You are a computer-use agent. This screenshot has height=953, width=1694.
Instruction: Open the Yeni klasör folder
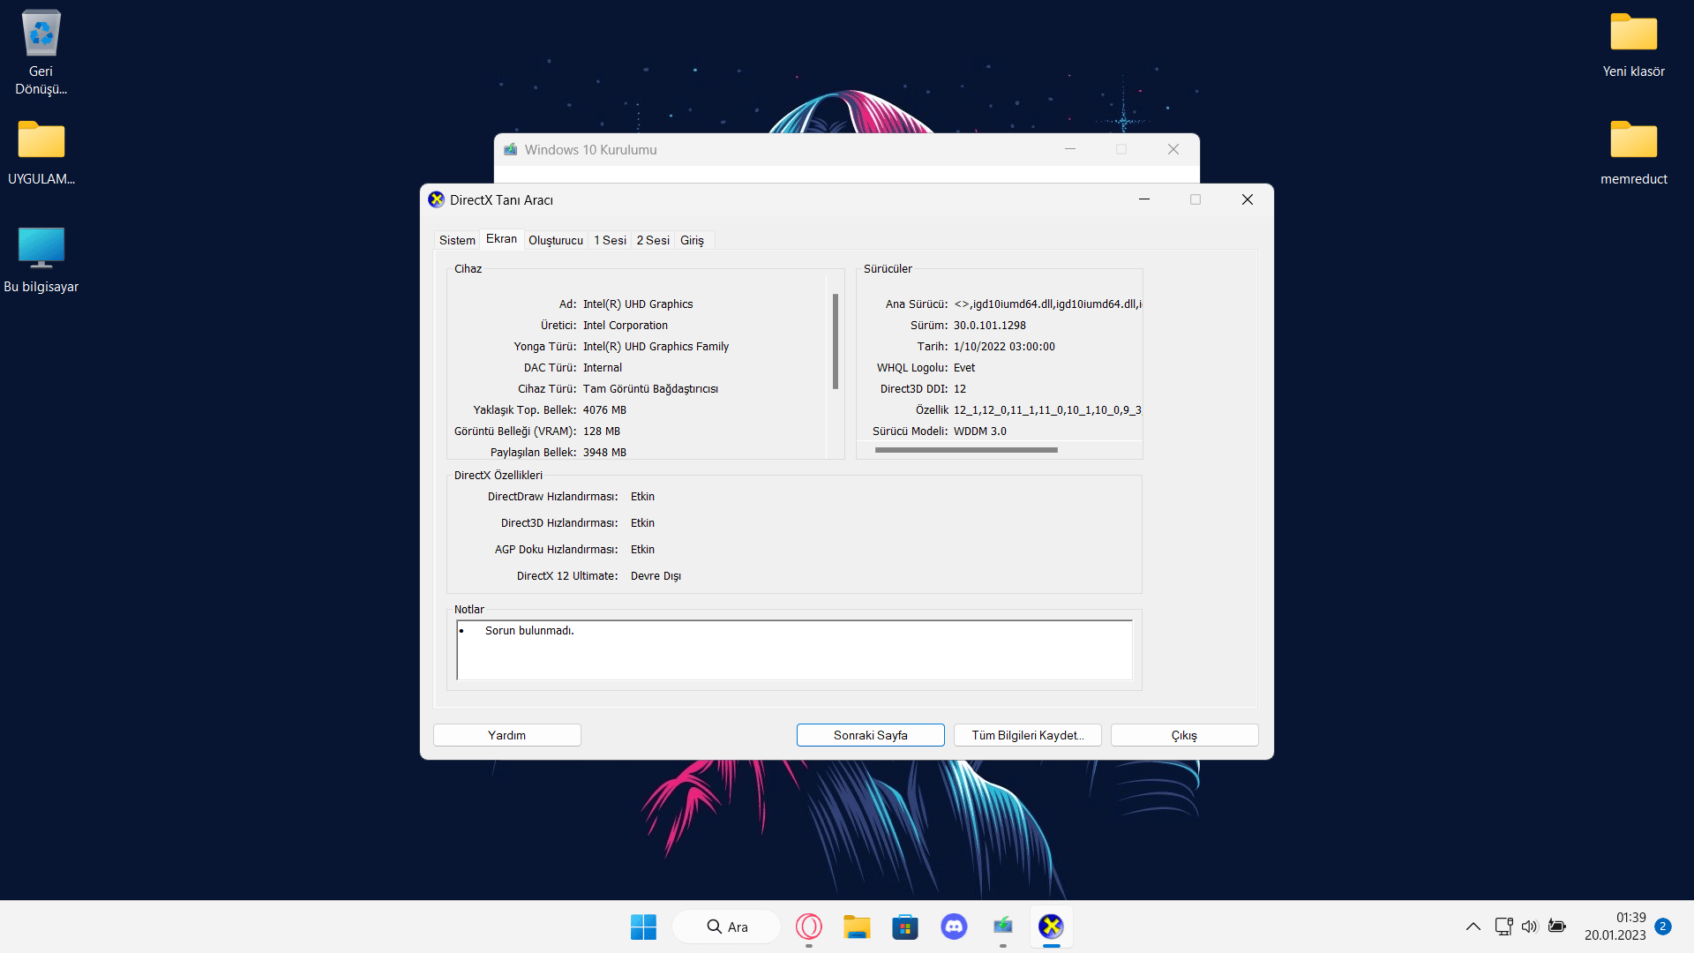1633,44
